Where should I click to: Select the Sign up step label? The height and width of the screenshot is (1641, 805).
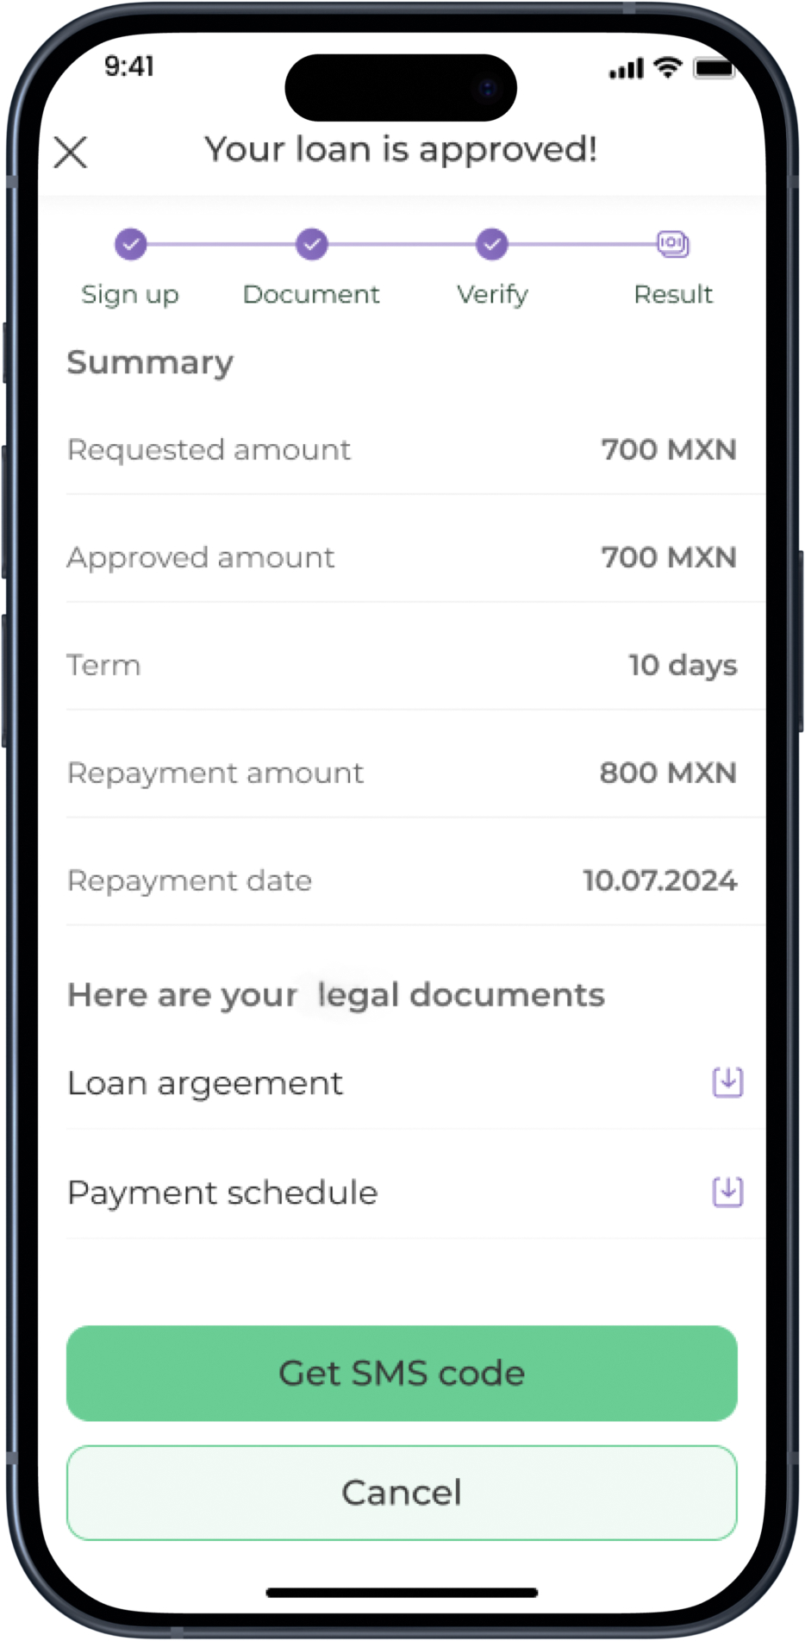point(130,295)
